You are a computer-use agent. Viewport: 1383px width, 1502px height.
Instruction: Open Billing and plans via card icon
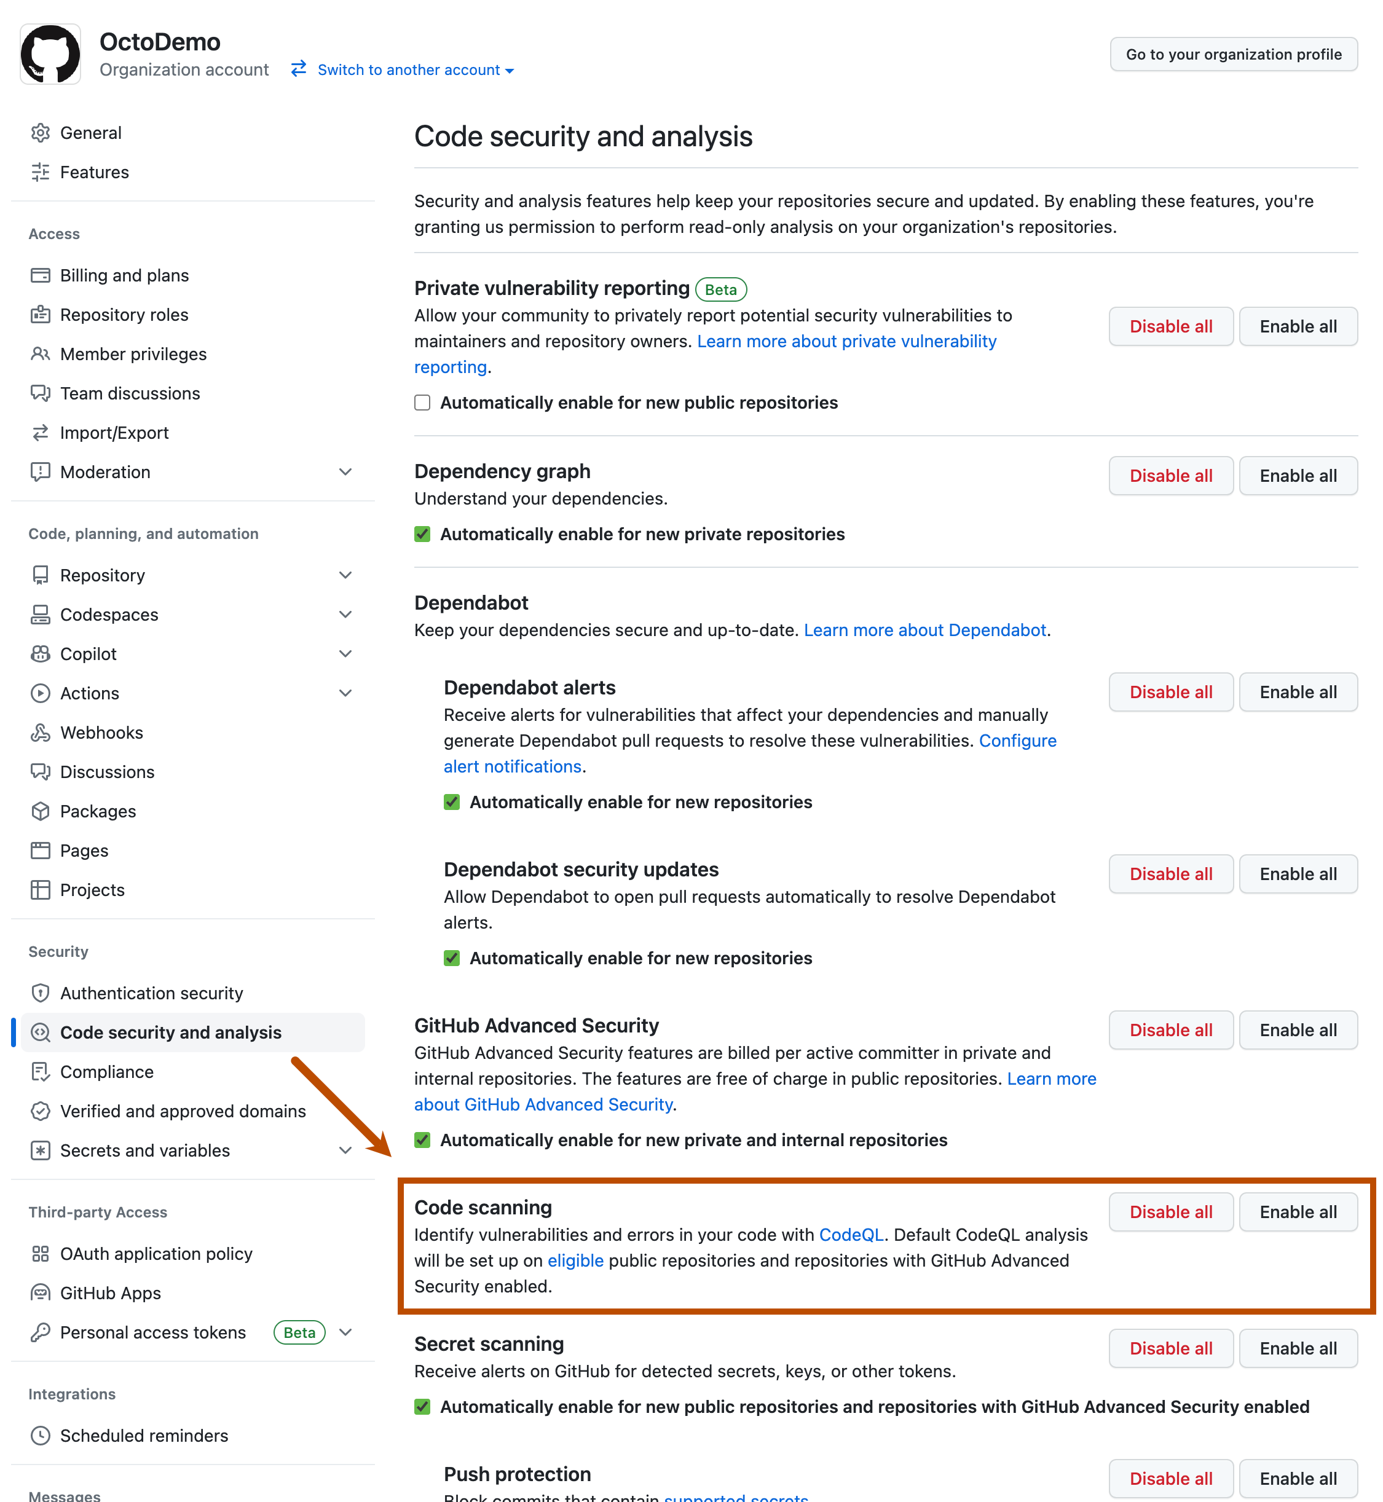click(x=41, y=275)
